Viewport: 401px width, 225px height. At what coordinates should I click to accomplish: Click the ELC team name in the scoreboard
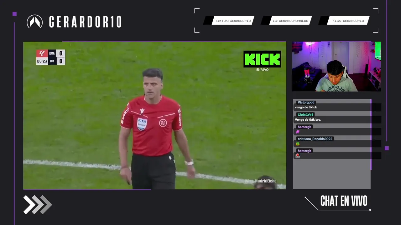(52, 61)
